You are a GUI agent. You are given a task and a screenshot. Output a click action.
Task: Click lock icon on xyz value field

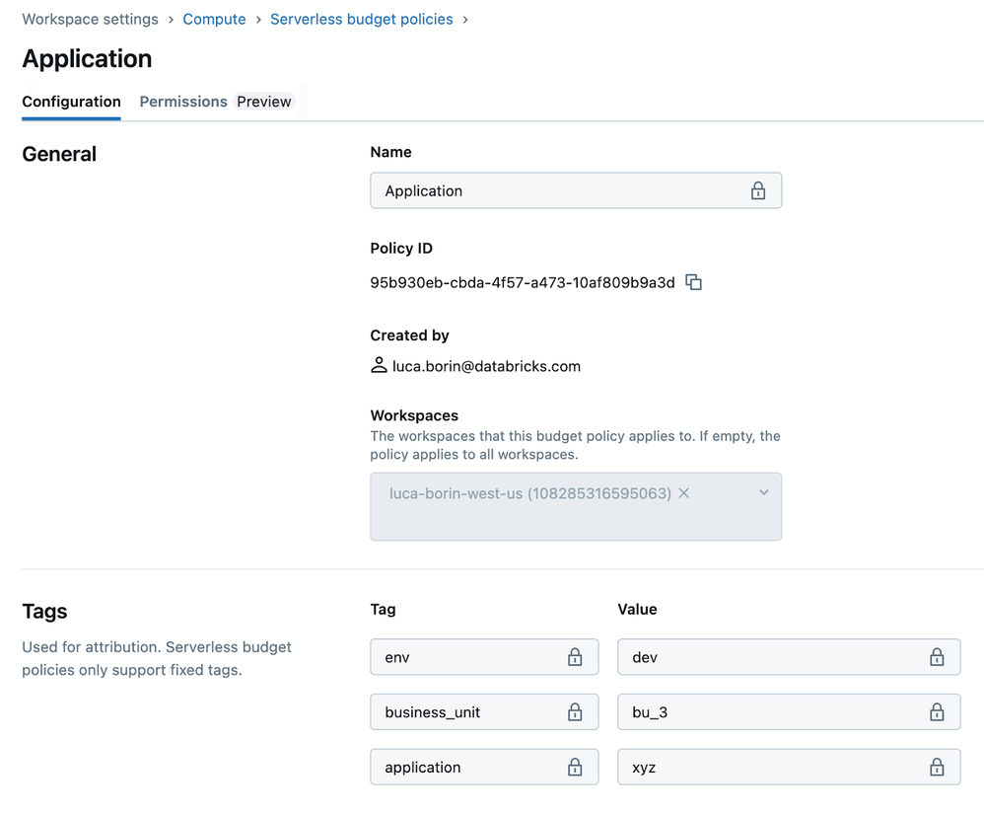[x=937, y=768]
